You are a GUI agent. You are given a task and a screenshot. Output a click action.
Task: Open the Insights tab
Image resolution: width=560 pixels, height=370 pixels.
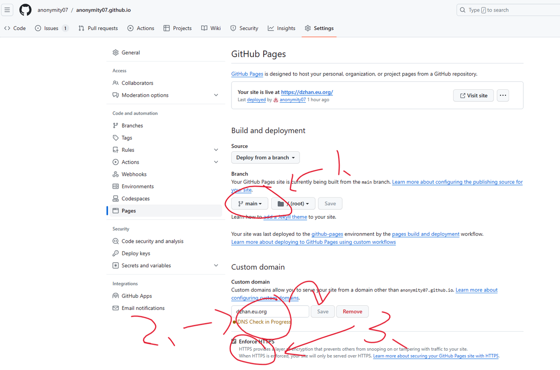[281, 28]
